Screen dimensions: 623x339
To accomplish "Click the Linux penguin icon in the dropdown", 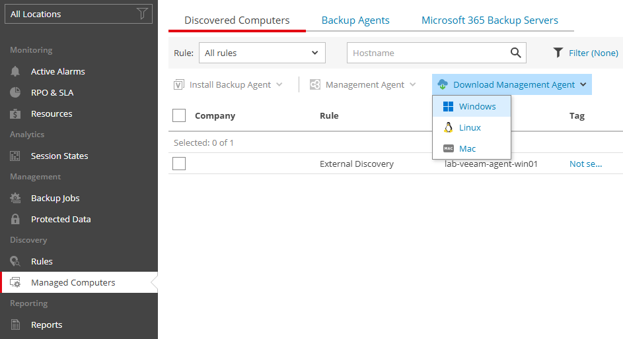I will [448, 127].
